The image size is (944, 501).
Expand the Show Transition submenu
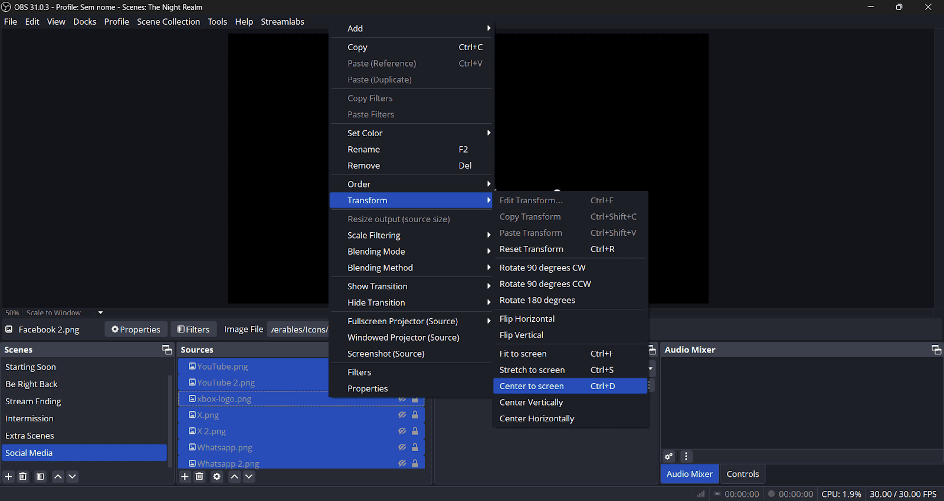click(x=411, y=286)
